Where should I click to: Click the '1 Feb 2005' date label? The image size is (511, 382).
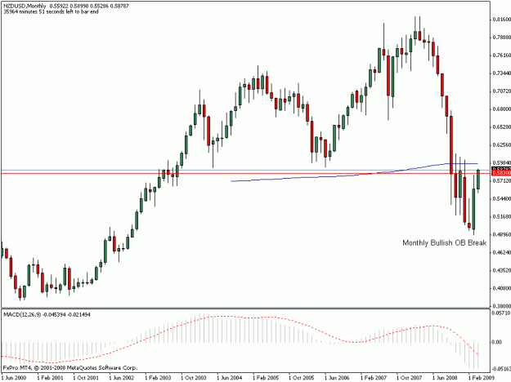[266, 378]
